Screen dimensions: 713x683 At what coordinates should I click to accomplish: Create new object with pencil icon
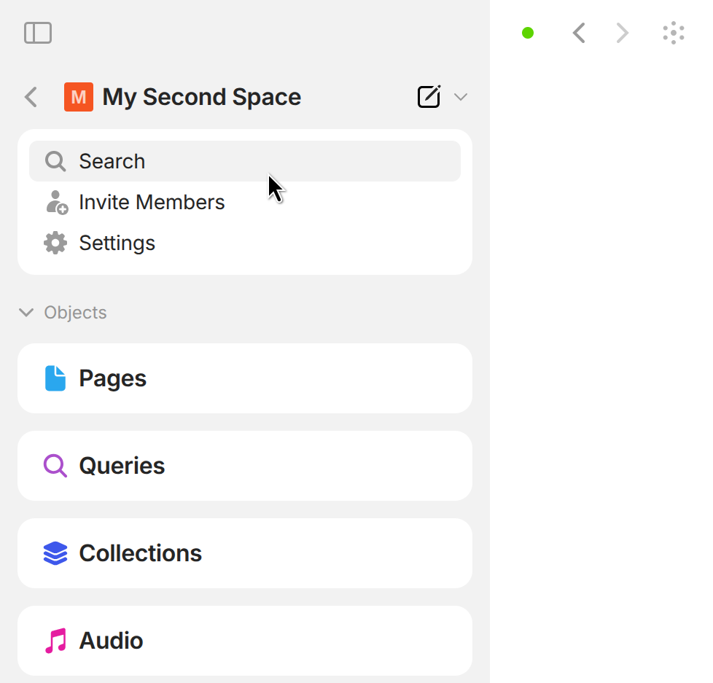pos(429,97)
